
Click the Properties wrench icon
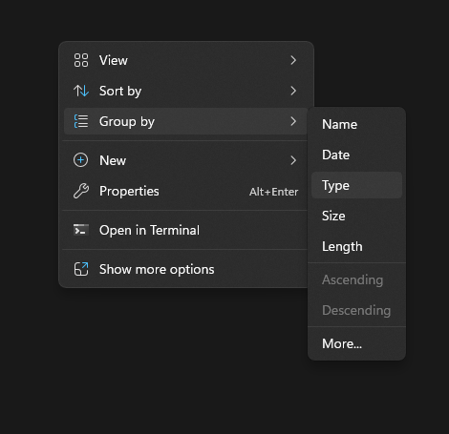pos(81,191)
